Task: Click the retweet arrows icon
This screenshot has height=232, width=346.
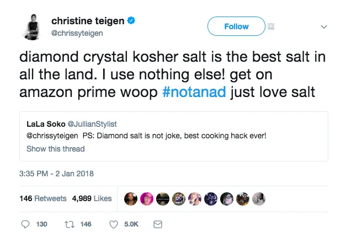Action: pyautogui.click(x=70, y=224)
